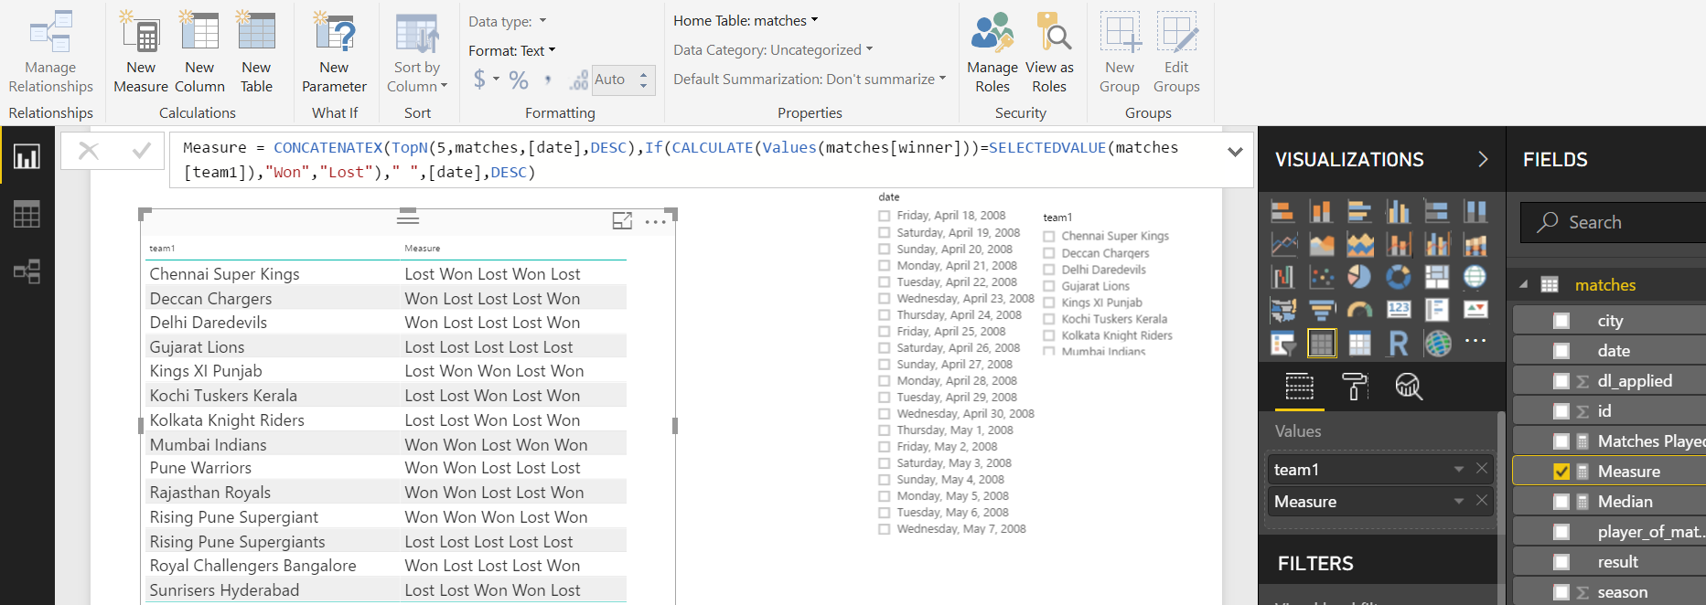Select the Stacked column chart visual

pos(1321,212)
